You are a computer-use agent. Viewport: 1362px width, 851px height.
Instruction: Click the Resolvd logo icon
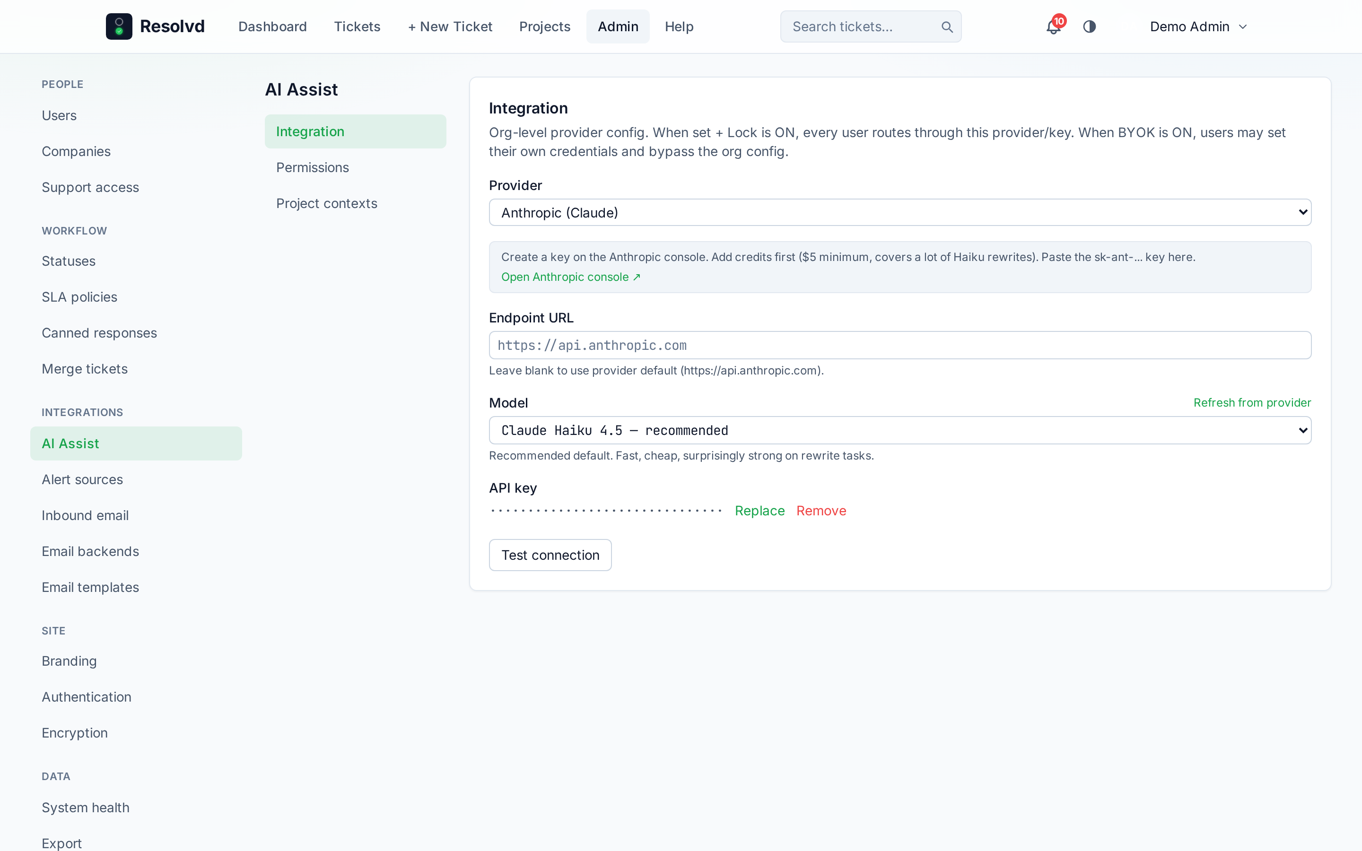[119, 26]
